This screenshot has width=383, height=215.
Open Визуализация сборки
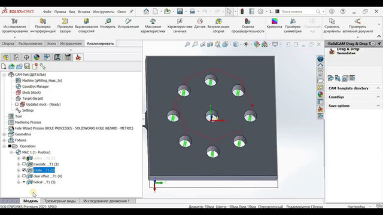click(218, 25)
